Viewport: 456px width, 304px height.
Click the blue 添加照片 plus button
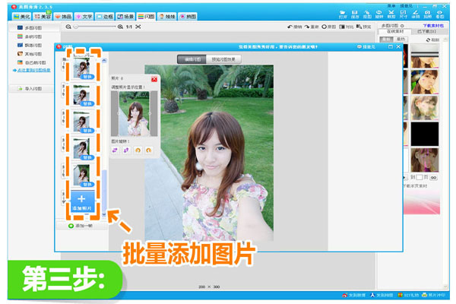(83, 201)
